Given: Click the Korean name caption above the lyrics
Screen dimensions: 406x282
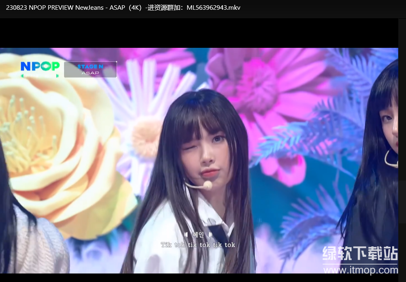Looking at the screenshot, I should [x=198, y=235].
